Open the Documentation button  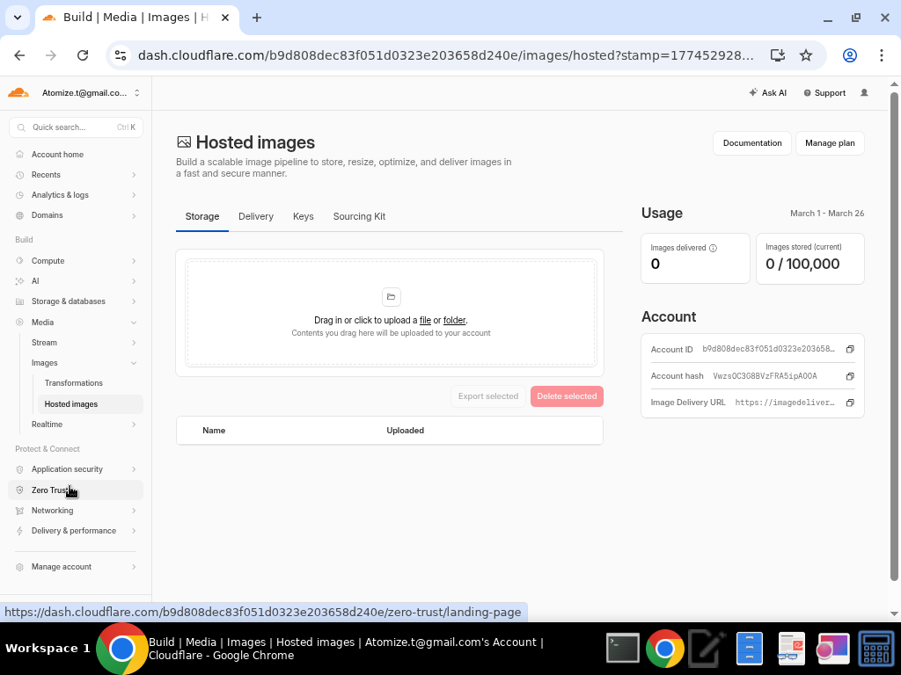point(751,142)
